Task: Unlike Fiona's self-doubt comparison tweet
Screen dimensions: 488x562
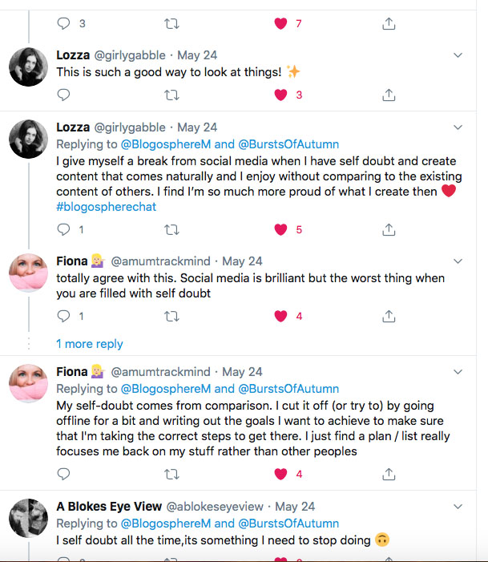Action: tap(280, 474)
